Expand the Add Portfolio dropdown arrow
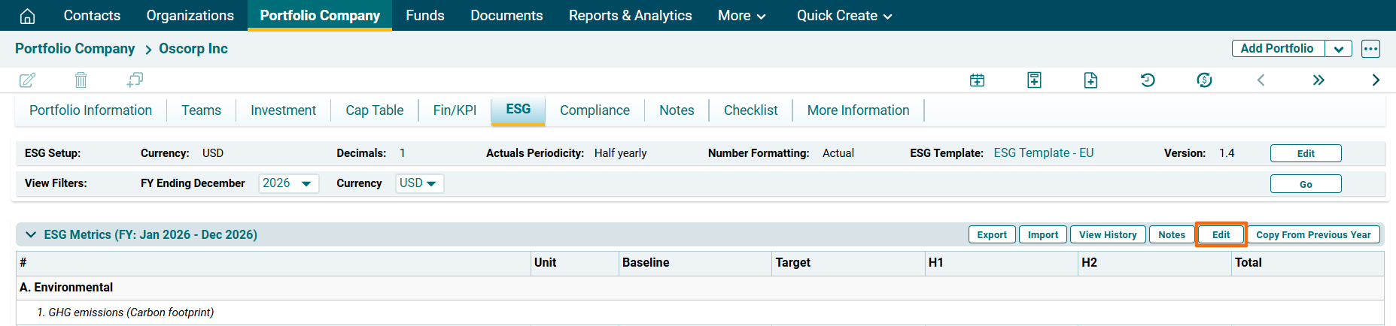Screen dimensions: 1396x326 1338,49
